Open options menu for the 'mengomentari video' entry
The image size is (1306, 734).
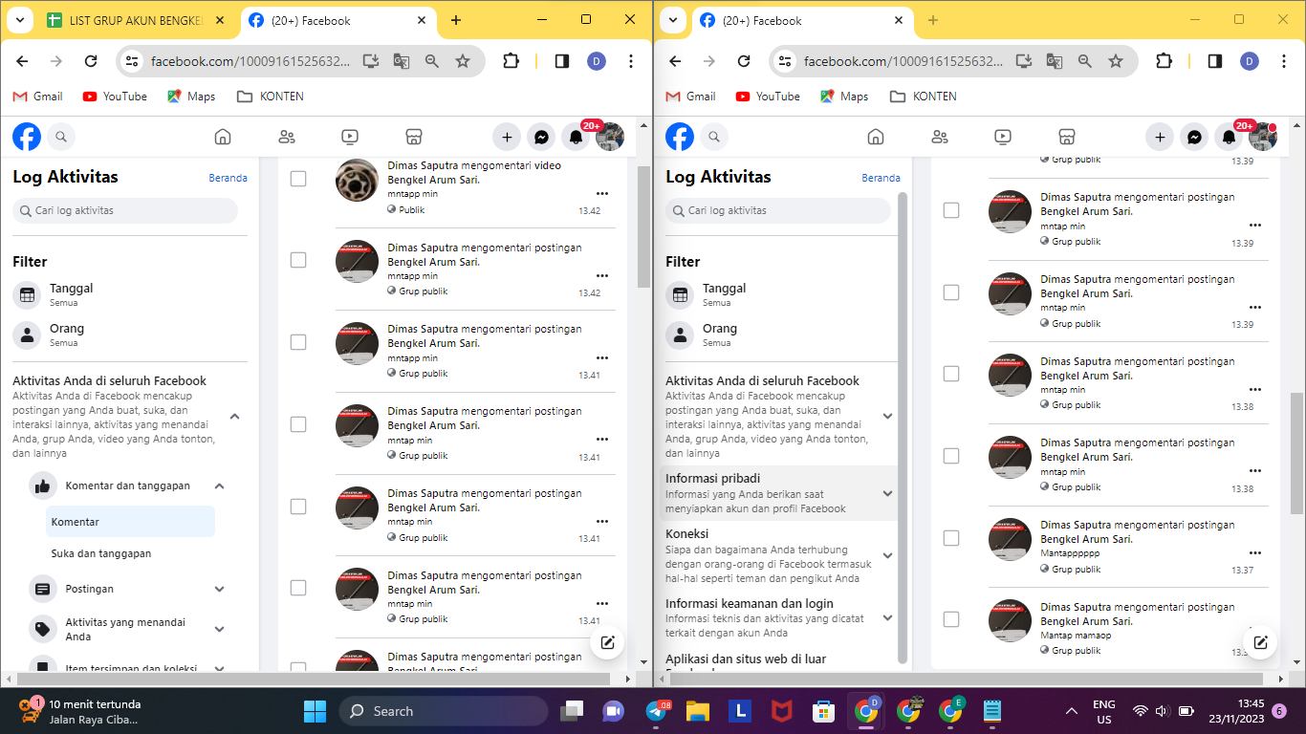pos(602,194)
